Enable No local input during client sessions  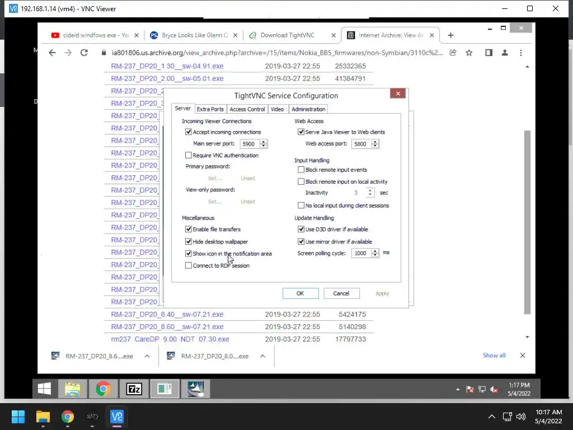pos(301,205)
